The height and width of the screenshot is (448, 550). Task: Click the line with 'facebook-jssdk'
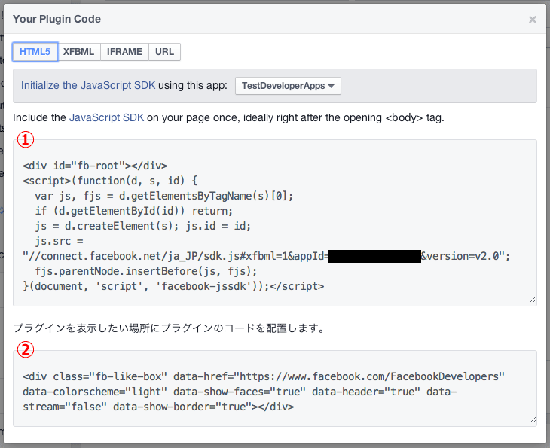(x=173, y=286)
